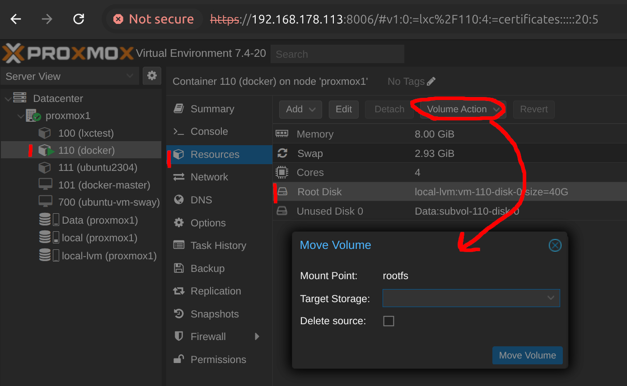The width and height of the screenshot is (627, 386).
Task: Click the Memory row RAM icon
Action: point(282,134)
